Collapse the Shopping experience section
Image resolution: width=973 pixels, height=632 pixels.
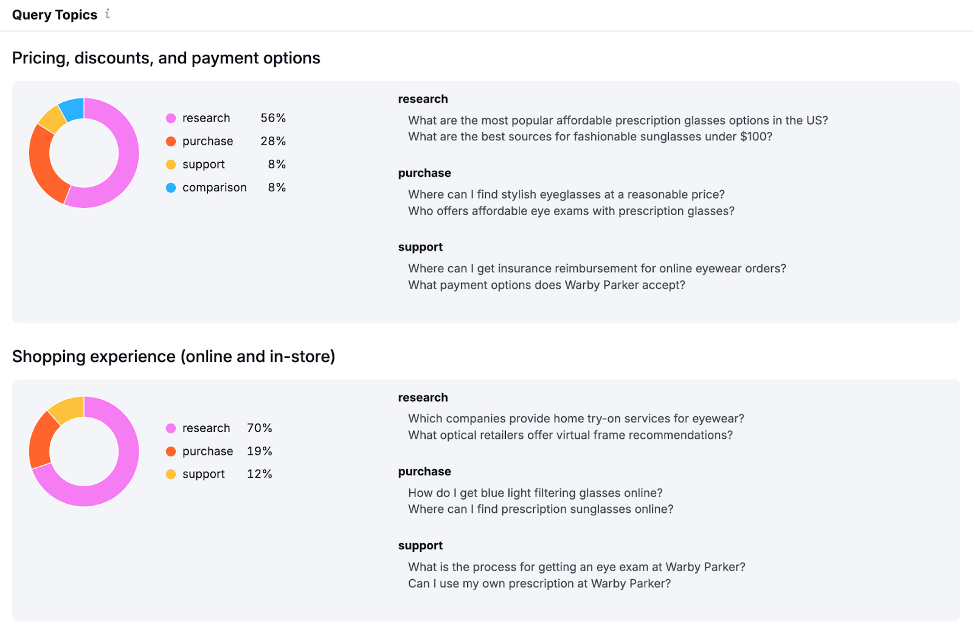point(174,357)
